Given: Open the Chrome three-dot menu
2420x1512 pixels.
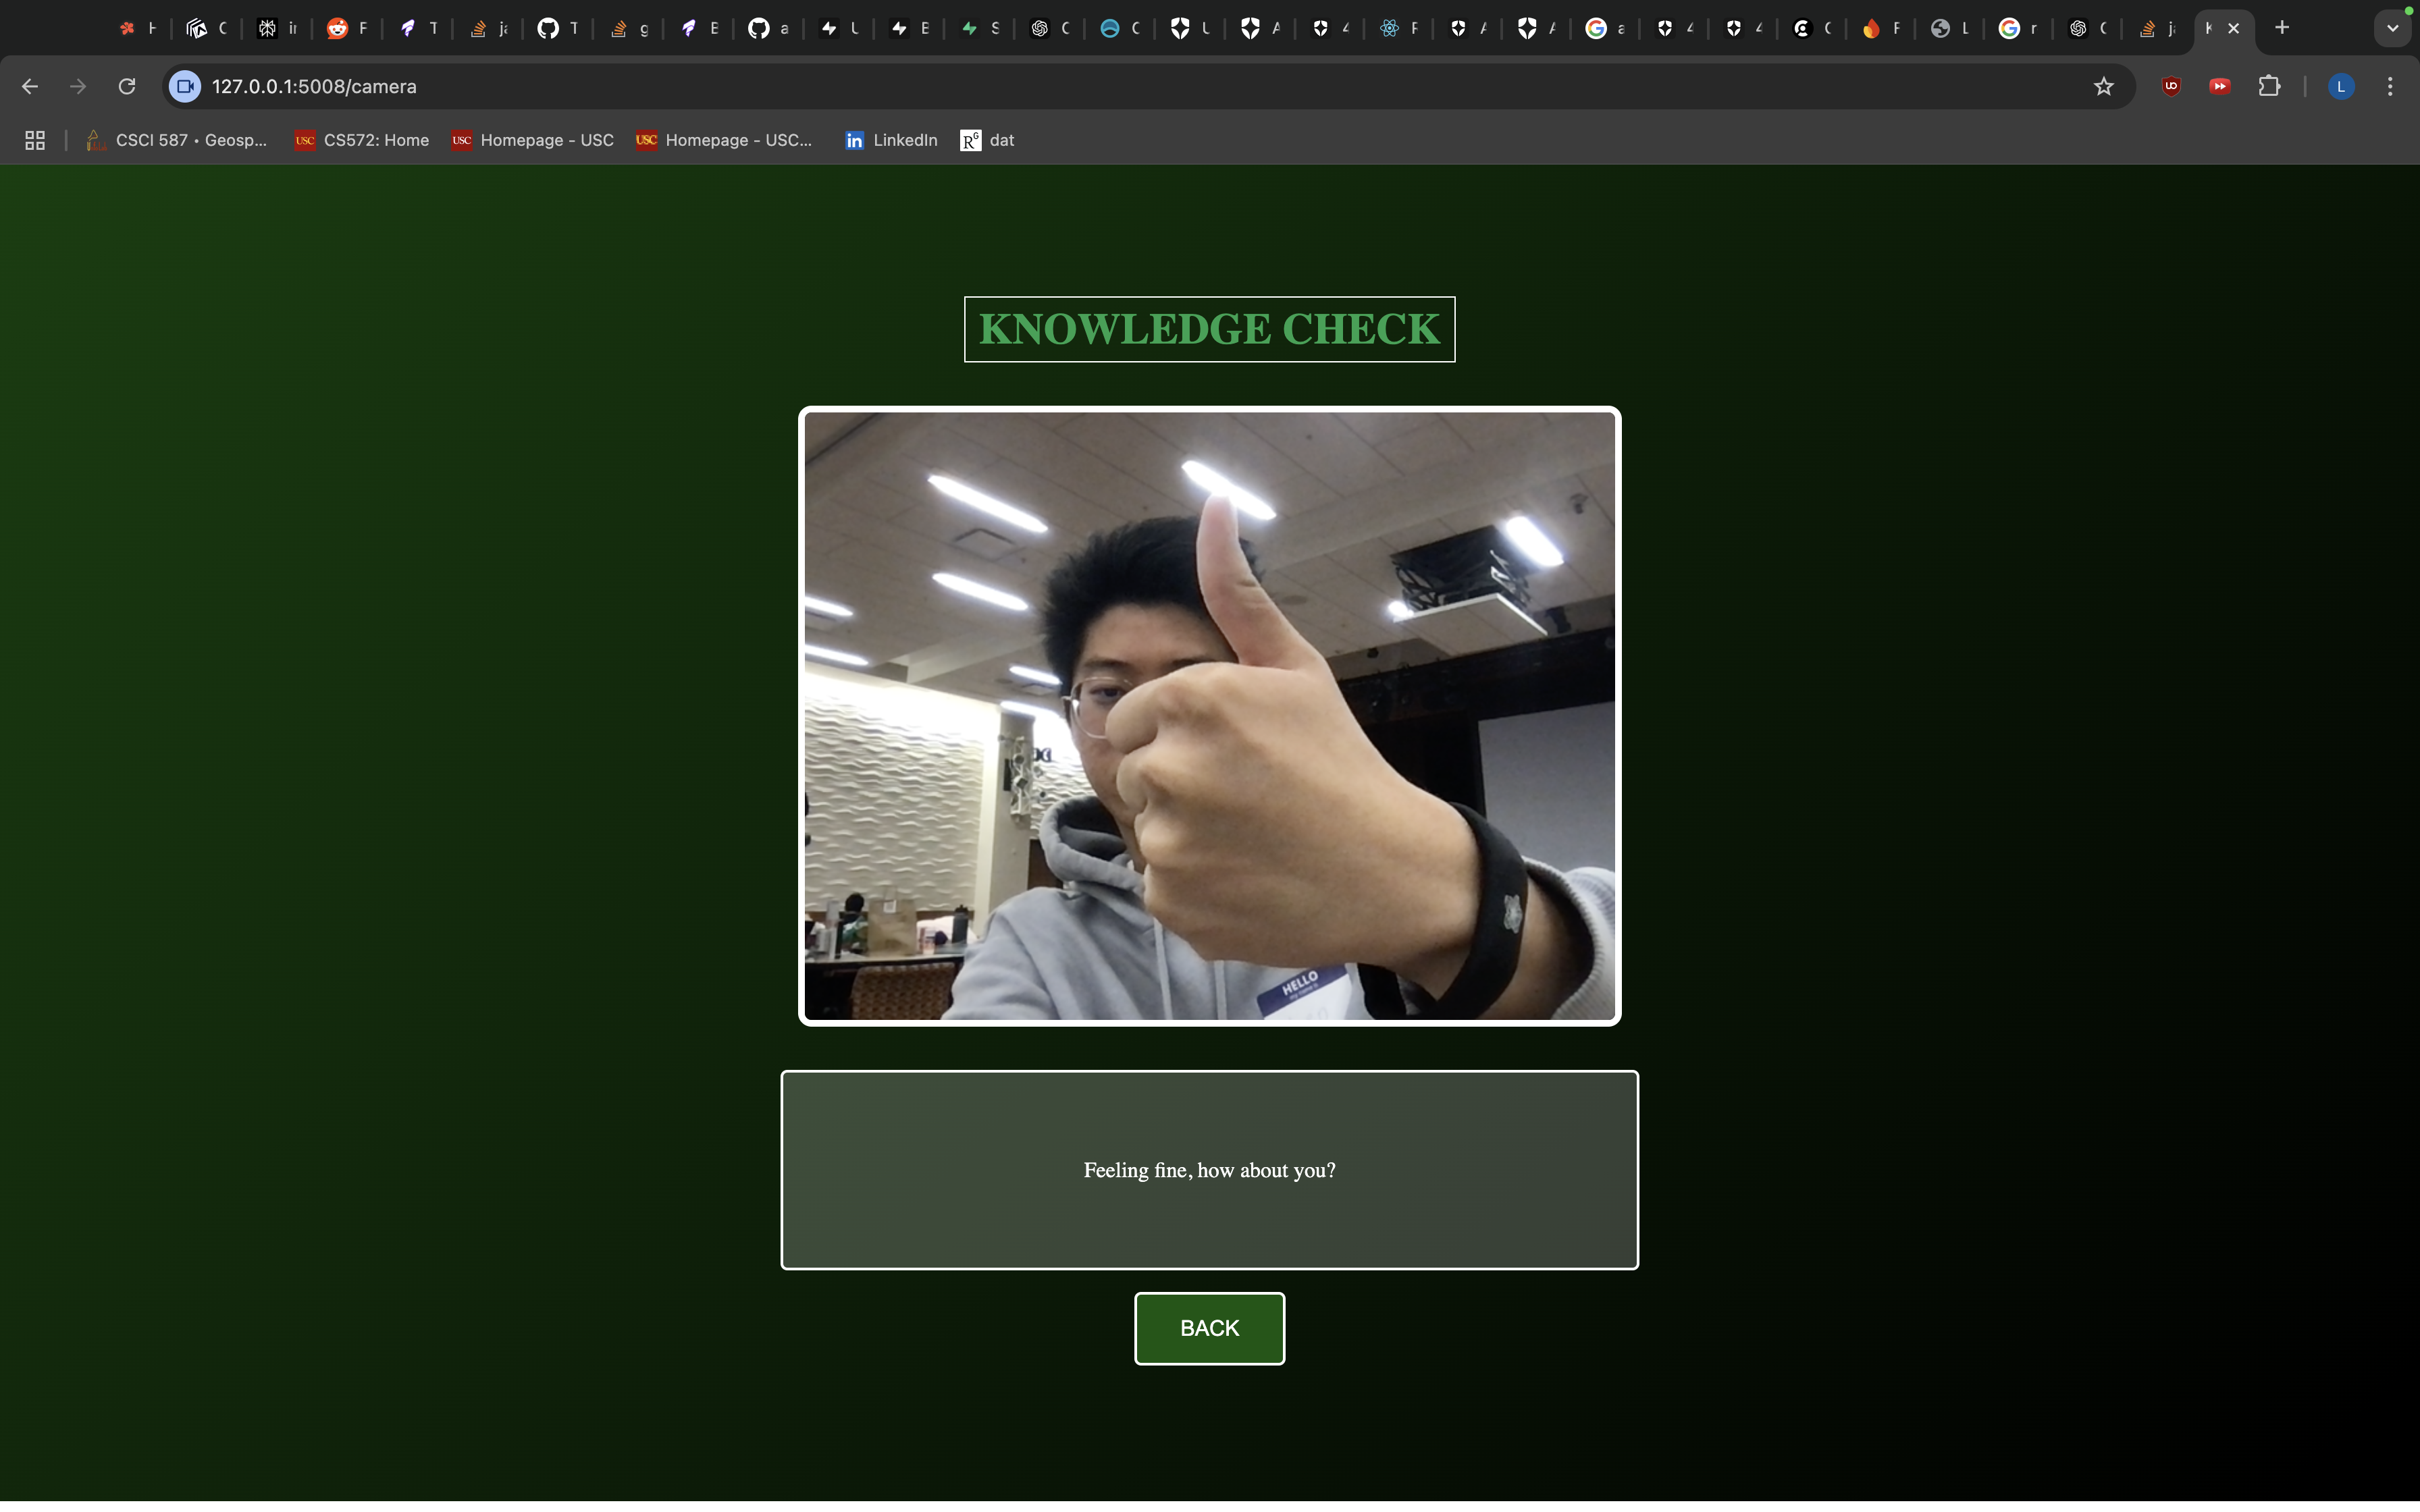Looking at the screenshot, I should coord(2390,87).
